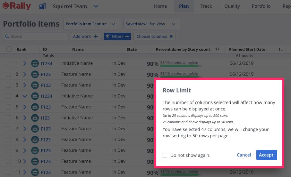
Task: Select the checkbox for rank 3
Action: [8, 85]
